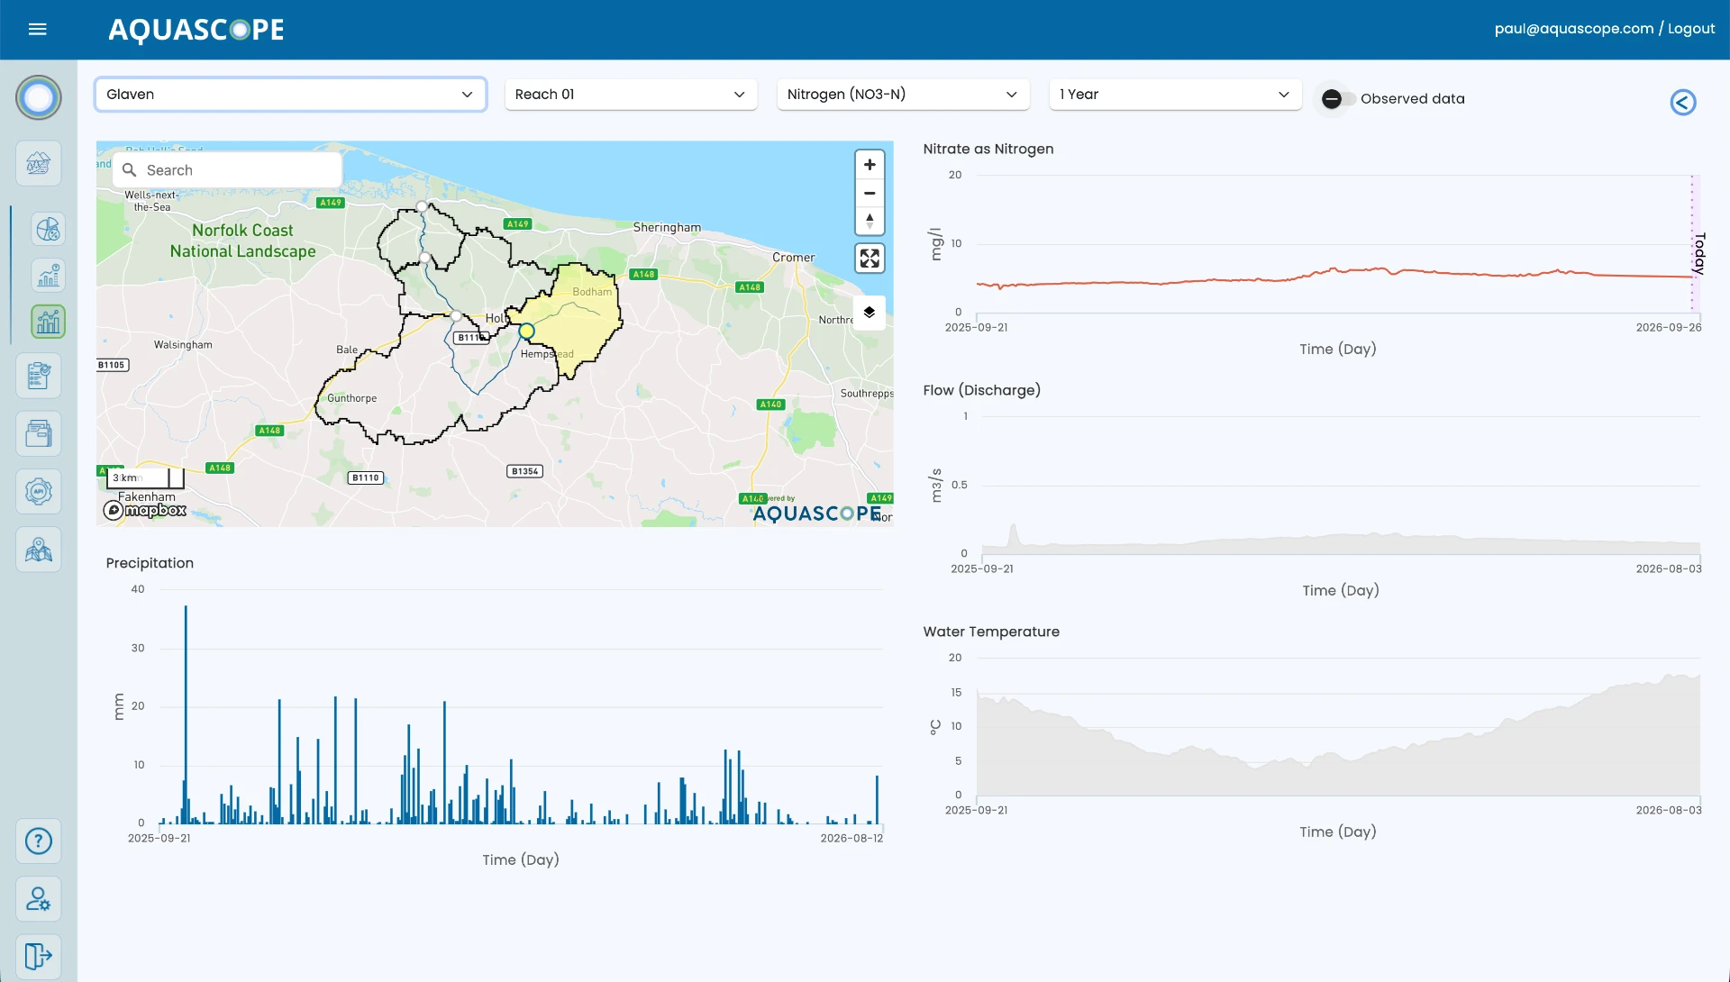The width and height of the screenshot is (1730, 982).
Task: Click the Norfolk Coast National Landscape label
Action: click(x=242, y=241)
